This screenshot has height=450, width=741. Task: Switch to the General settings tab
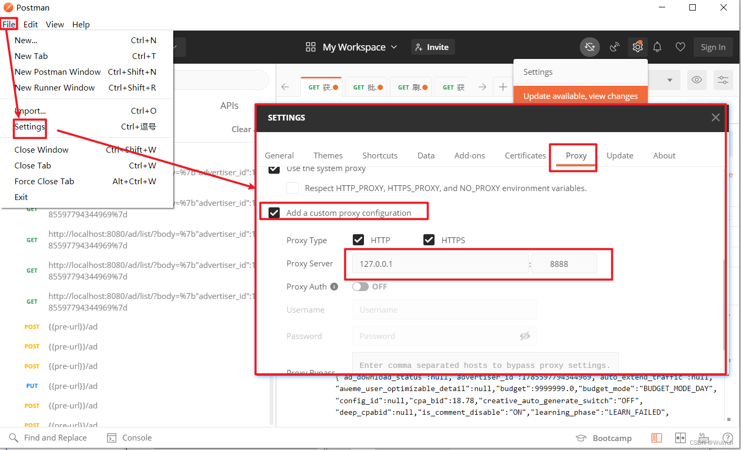click(x=279, y=155)
